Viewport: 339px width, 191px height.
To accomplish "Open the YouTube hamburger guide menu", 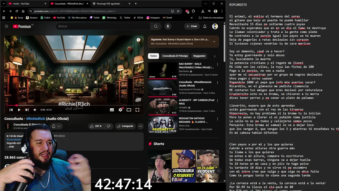I will [7, 26].
